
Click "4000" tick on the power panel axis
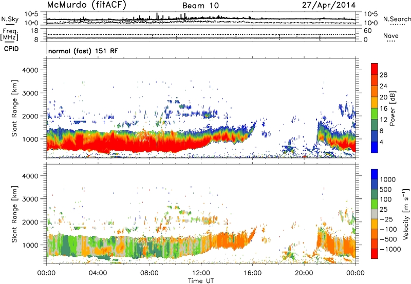pyautogui.click(x=30, y=70)
